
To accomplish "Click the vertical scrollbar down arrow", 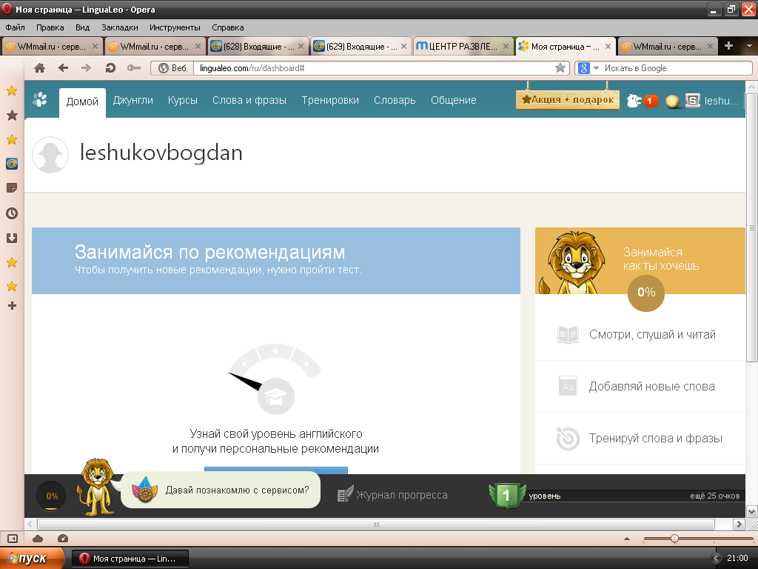I will [752, 511].
